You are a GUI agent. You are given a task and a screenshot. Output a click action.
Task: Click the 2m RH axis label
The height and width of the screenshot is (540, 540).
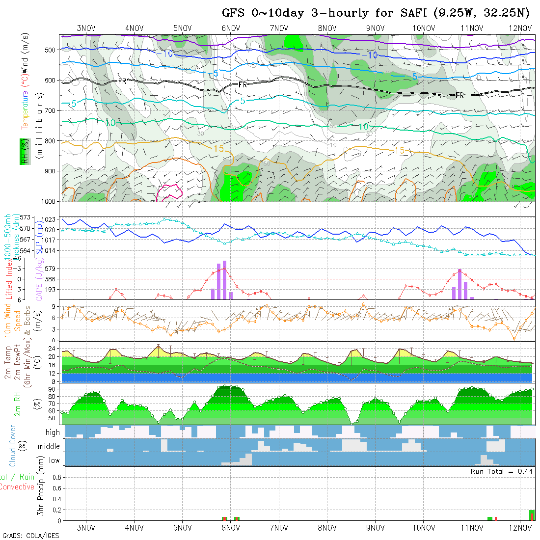[x=18, y=403]
